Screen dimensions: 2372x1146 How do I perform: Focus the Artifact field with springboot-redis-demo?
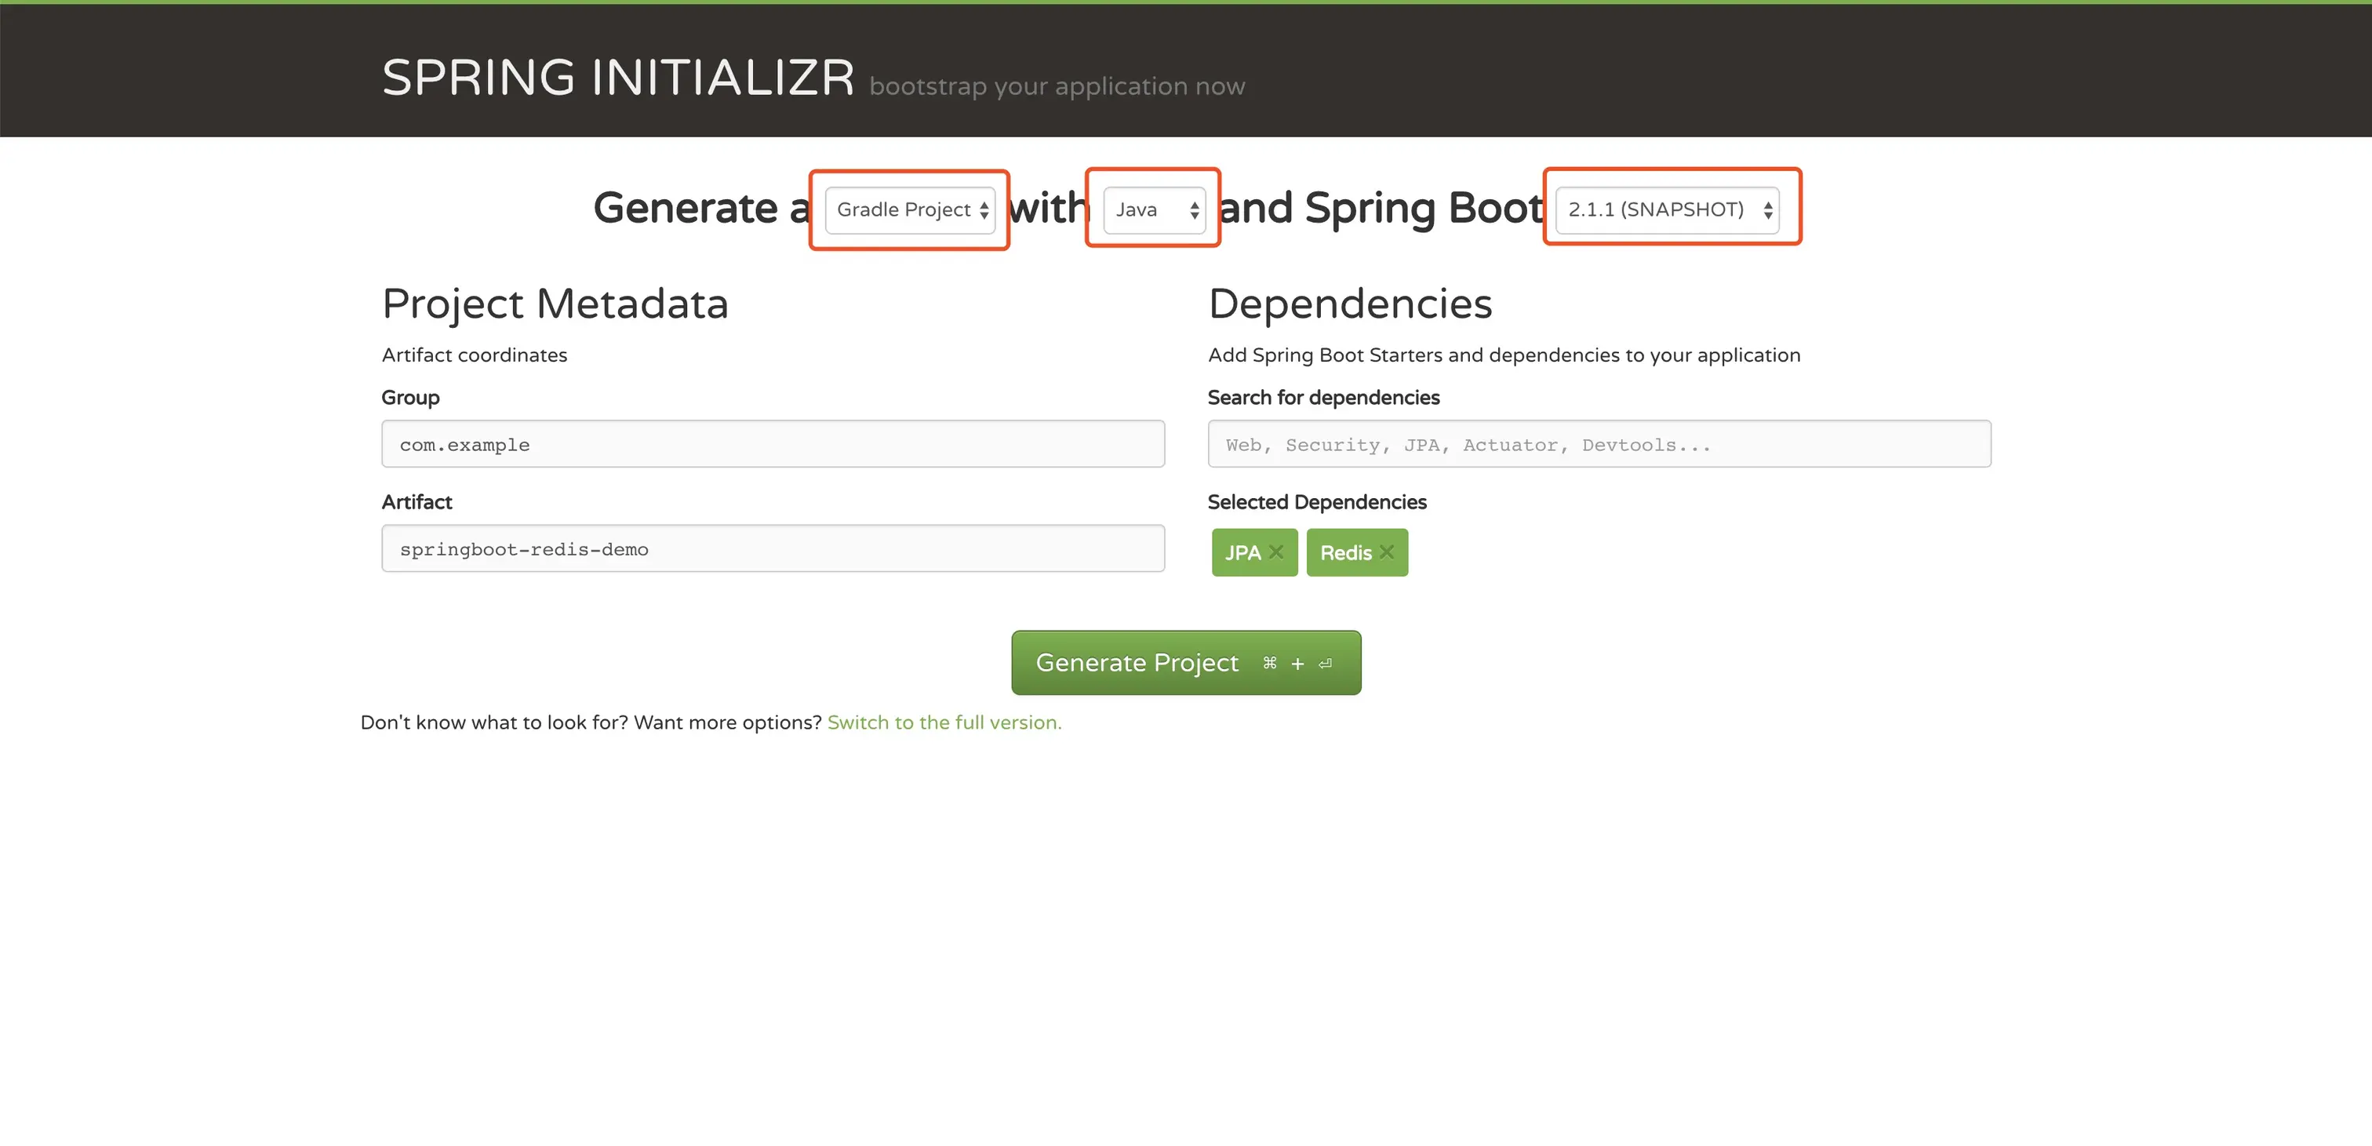point(773,548)
